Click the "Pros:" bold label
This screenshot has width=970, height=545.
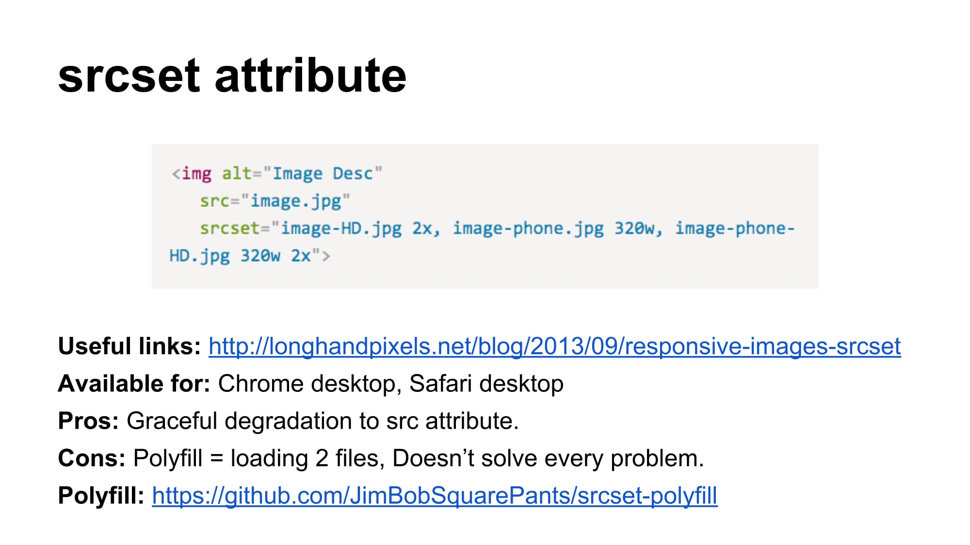[x=88, y=421]
